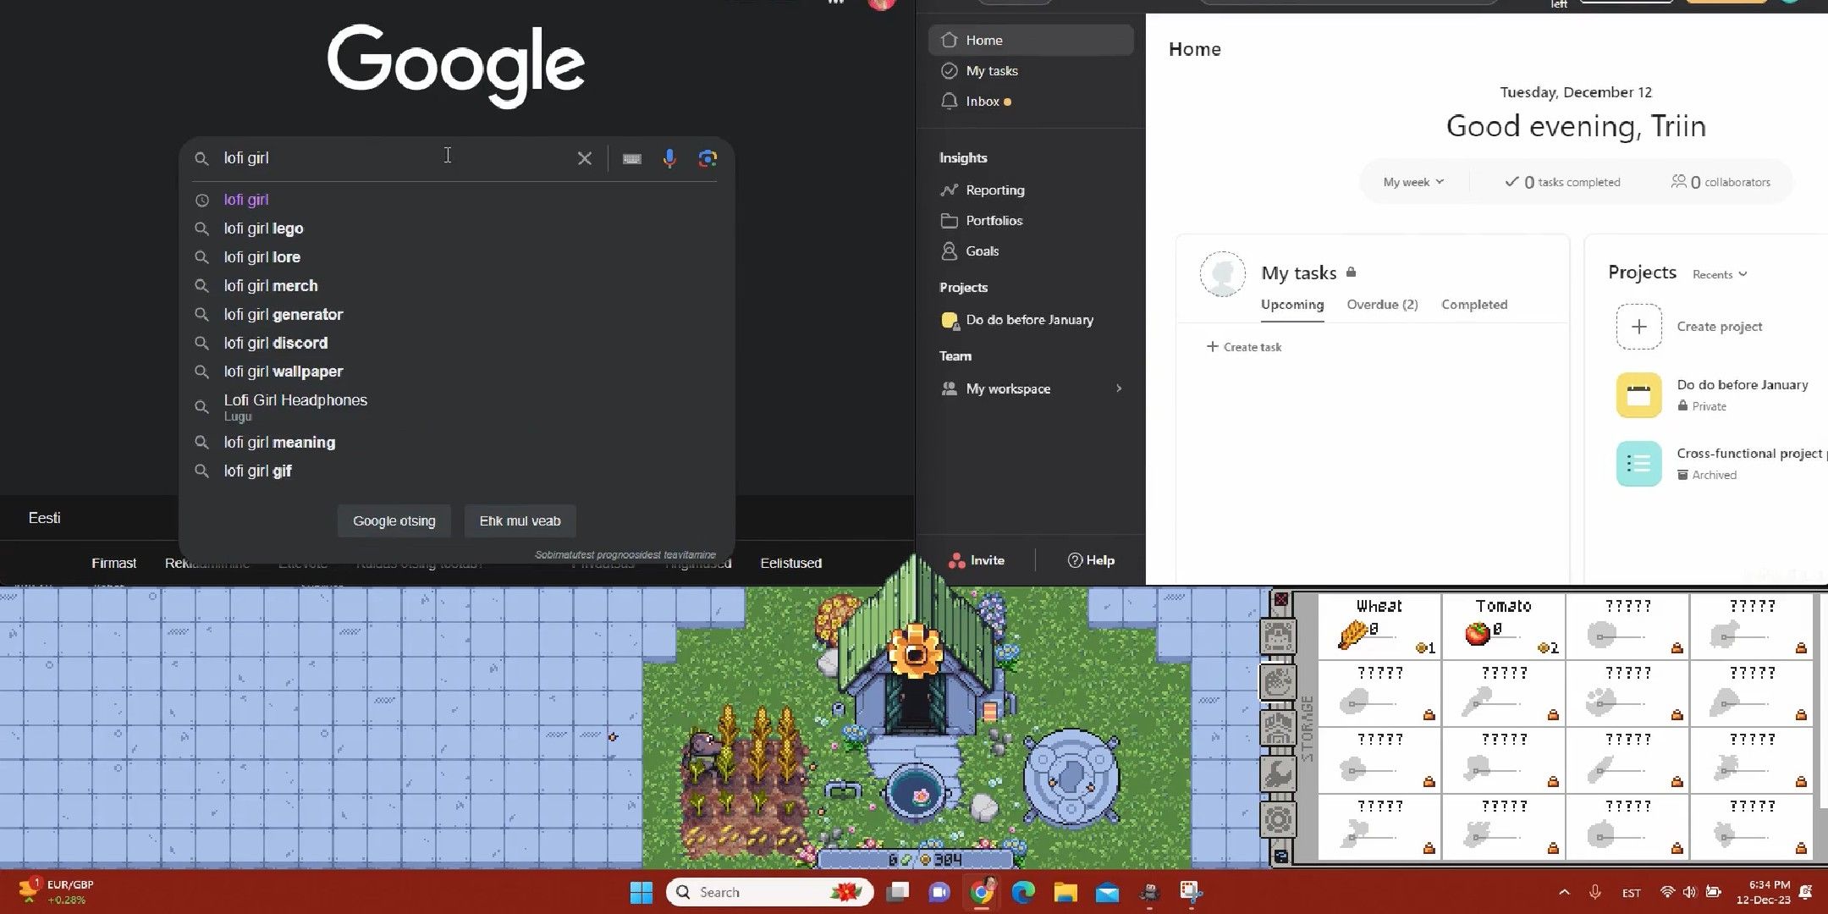Open the EUR/GBP widget on the taskbar
This screenshot has height=914, width=1828.
click(x=56, y=892)
